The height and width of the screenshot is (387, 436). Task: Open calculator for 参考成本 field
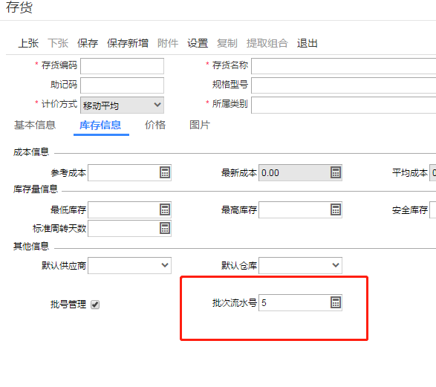(x=165, y=172)
